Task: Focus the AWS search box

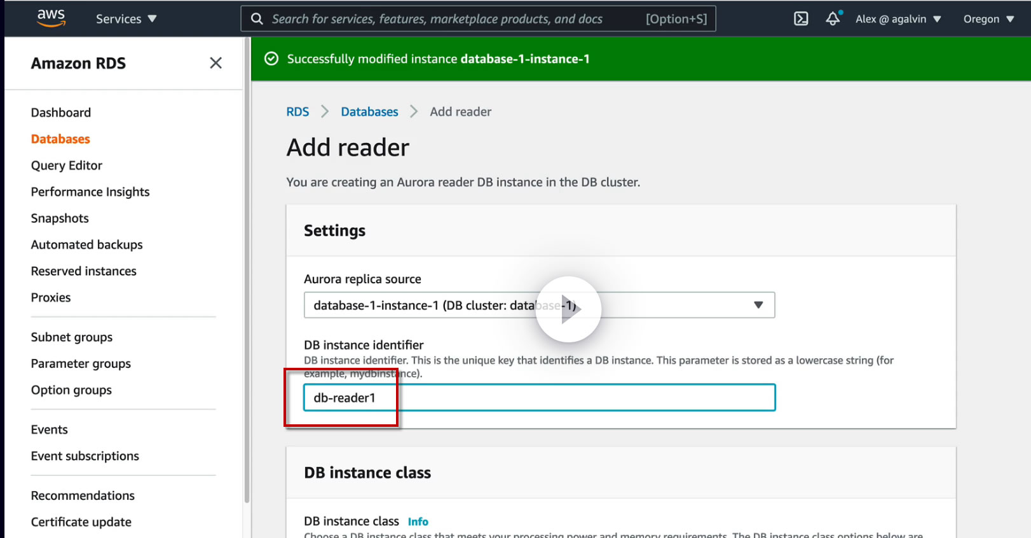Action: point(478,19)
